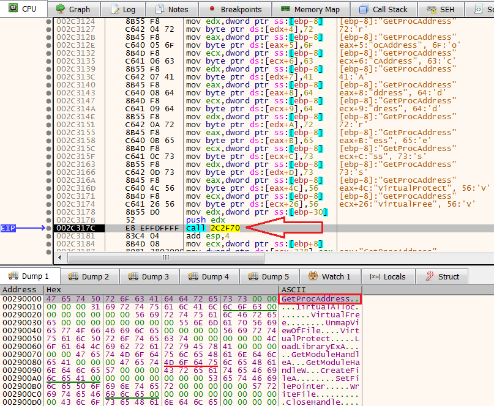The height and width of the screenshot is (406, 494).
Task: Select the push edx instruction
Action: 206,220
